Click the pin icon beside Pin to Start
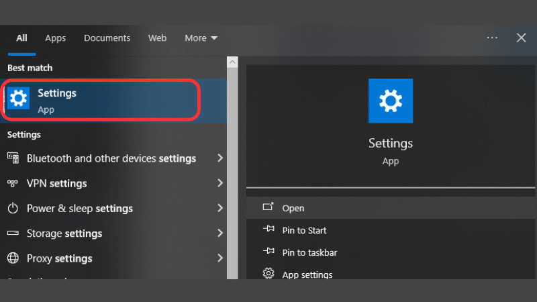Image resolution: width=537 pixels, height=302 pixels. 268,229
